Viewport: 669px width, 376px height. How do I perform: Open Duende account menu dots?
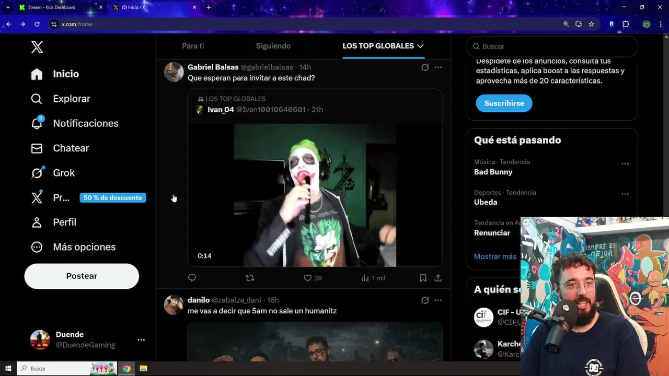(141, 340)
